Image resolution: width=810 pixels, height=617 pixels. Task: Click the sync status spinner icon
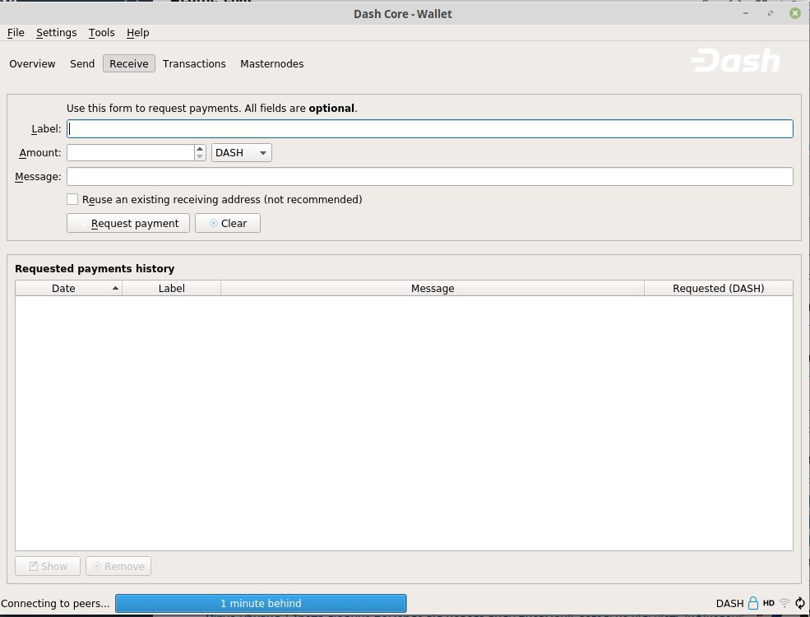pyautogui.click(x=799, y=603)
